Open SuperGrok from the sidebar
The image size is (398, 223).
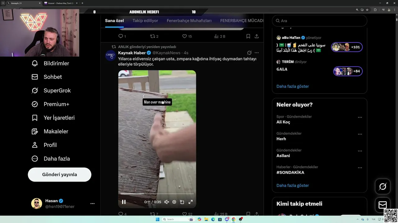[x=51, y=90]
